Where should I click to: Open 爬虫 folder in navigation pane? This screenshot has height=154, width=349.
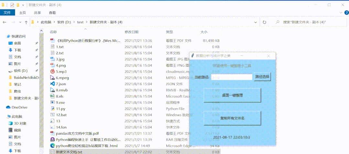17,91
